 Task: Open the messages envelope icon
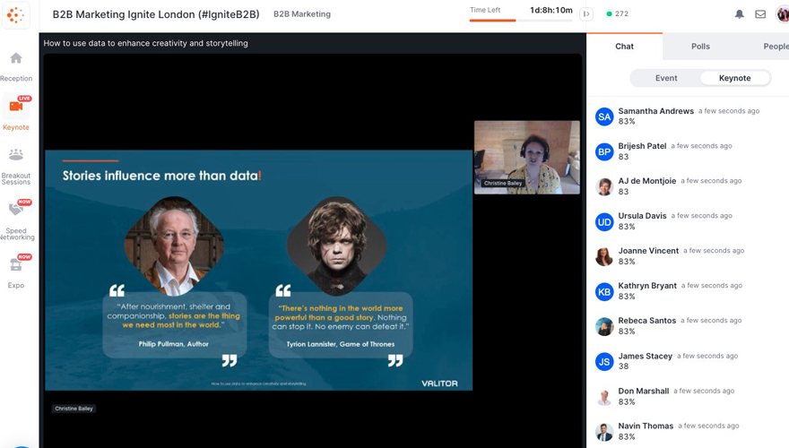tap(760, 14)
